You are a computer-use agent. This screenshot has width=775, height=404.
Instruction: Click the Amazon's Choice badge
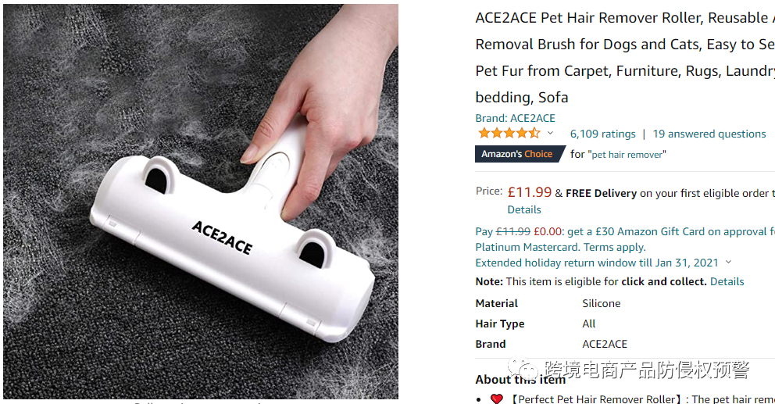pyautogui.click(x=519, y=154)
